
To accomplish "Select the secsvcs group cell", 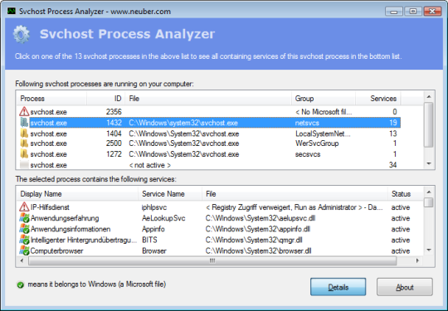I will coord(308,154).
